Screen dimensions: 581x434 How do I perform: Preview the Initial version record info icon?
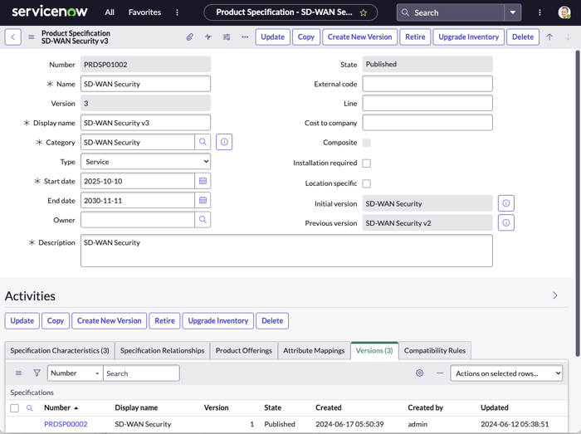coord(506,203)
